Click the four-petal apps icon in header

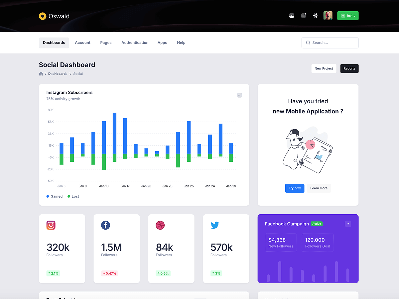tap(315, 16)
